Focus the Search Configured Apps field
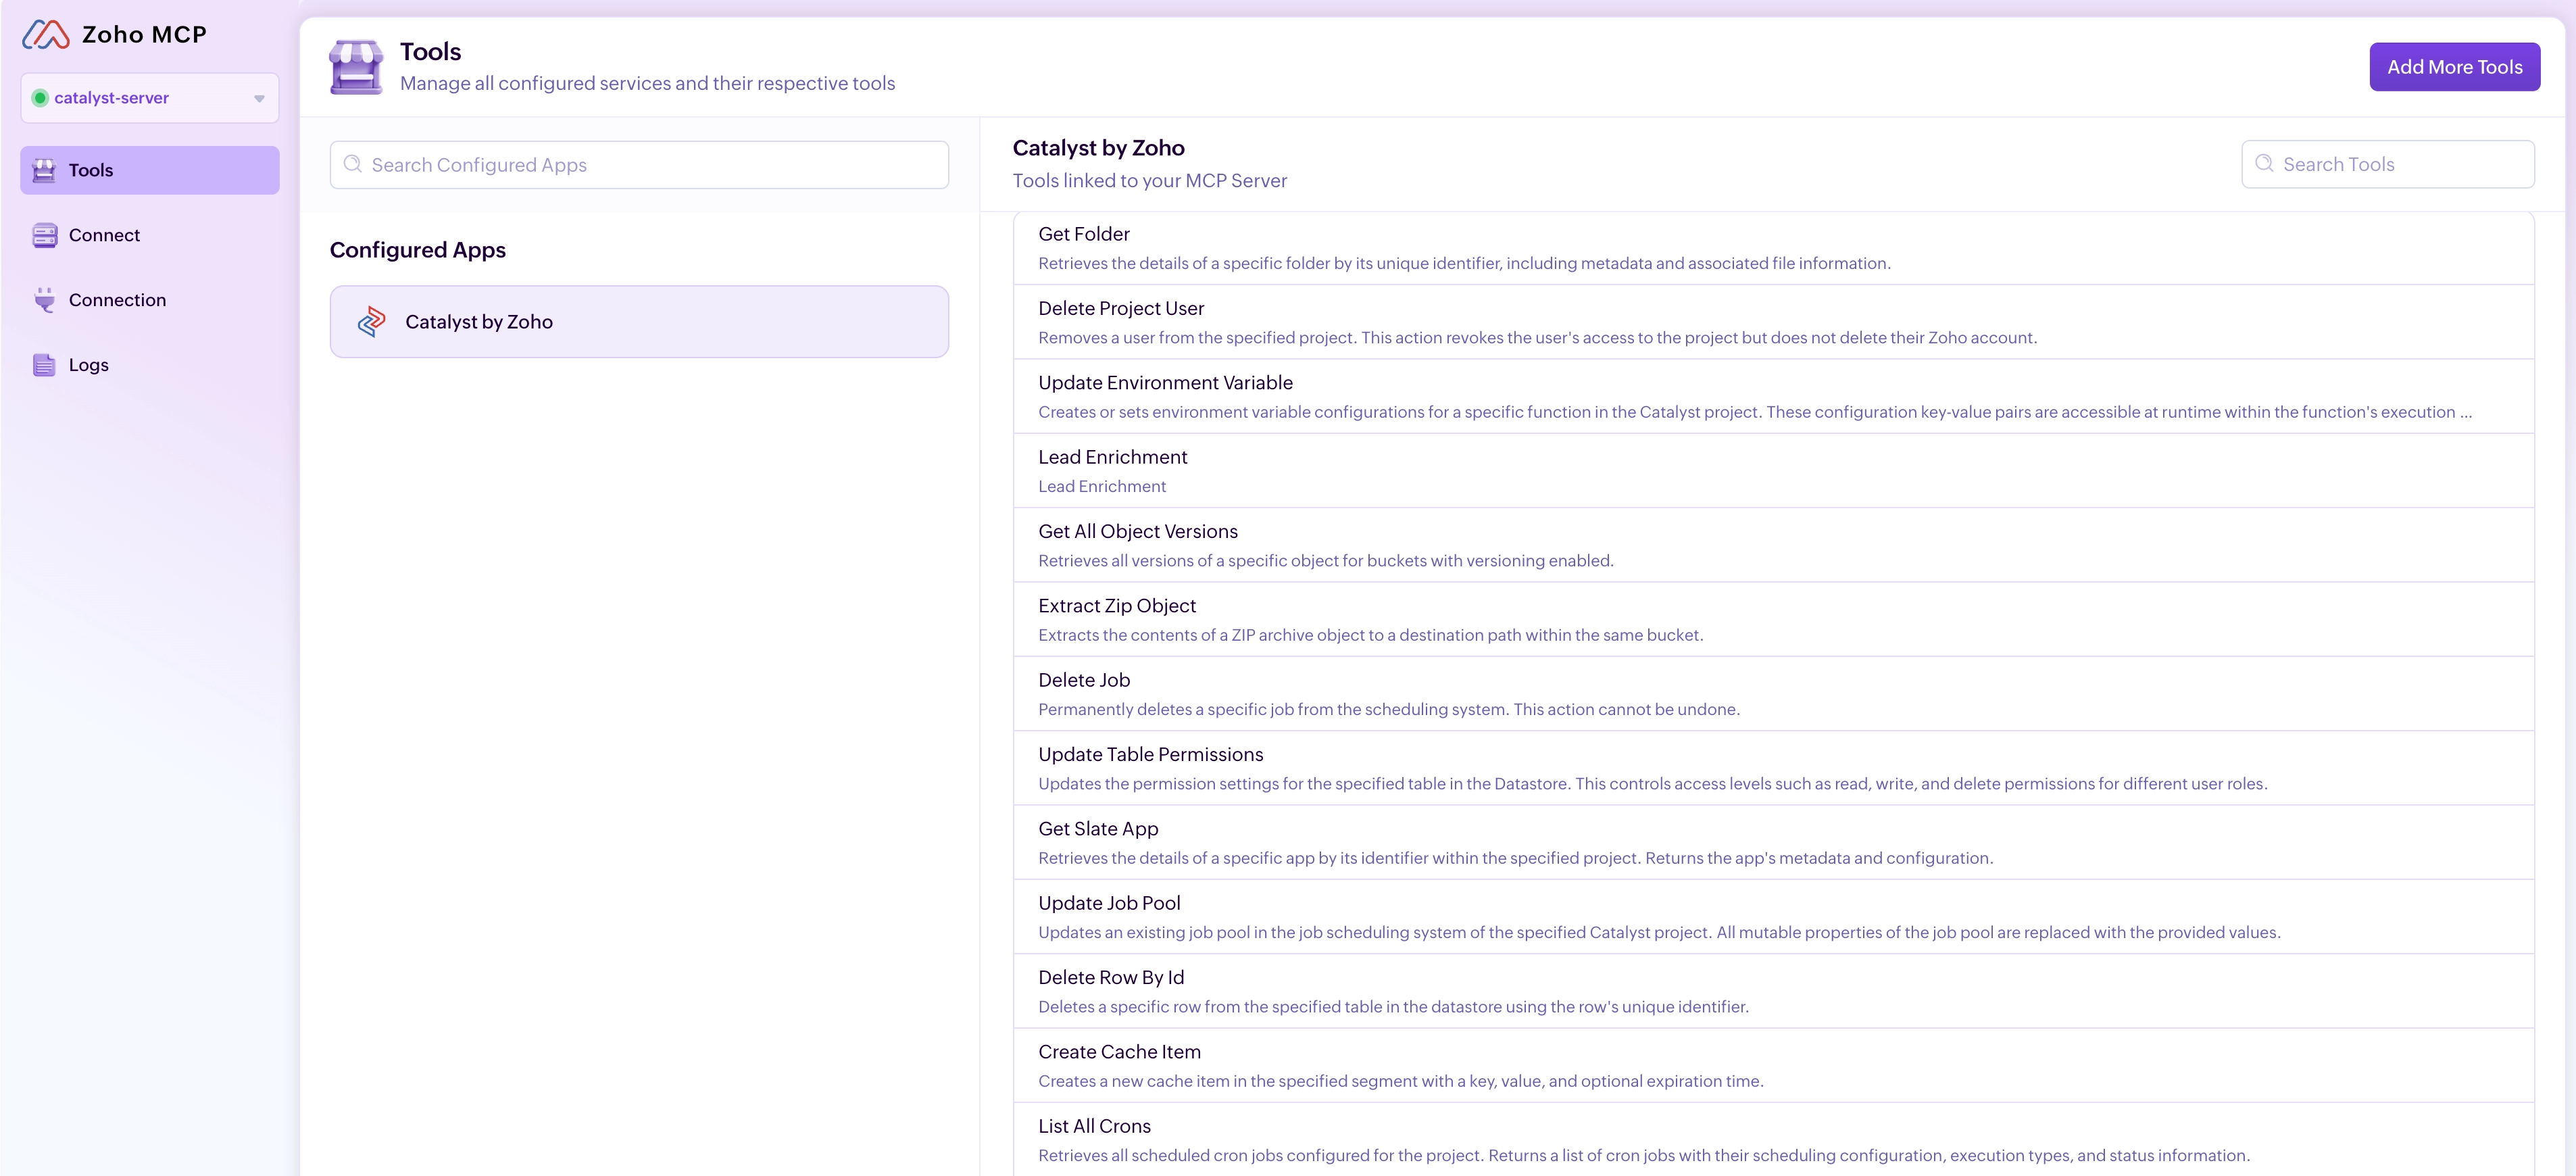The image size is (2576, 1176). tap(639, 165)
